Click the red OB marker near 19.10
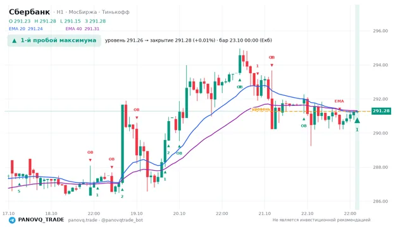 point(137,110)
